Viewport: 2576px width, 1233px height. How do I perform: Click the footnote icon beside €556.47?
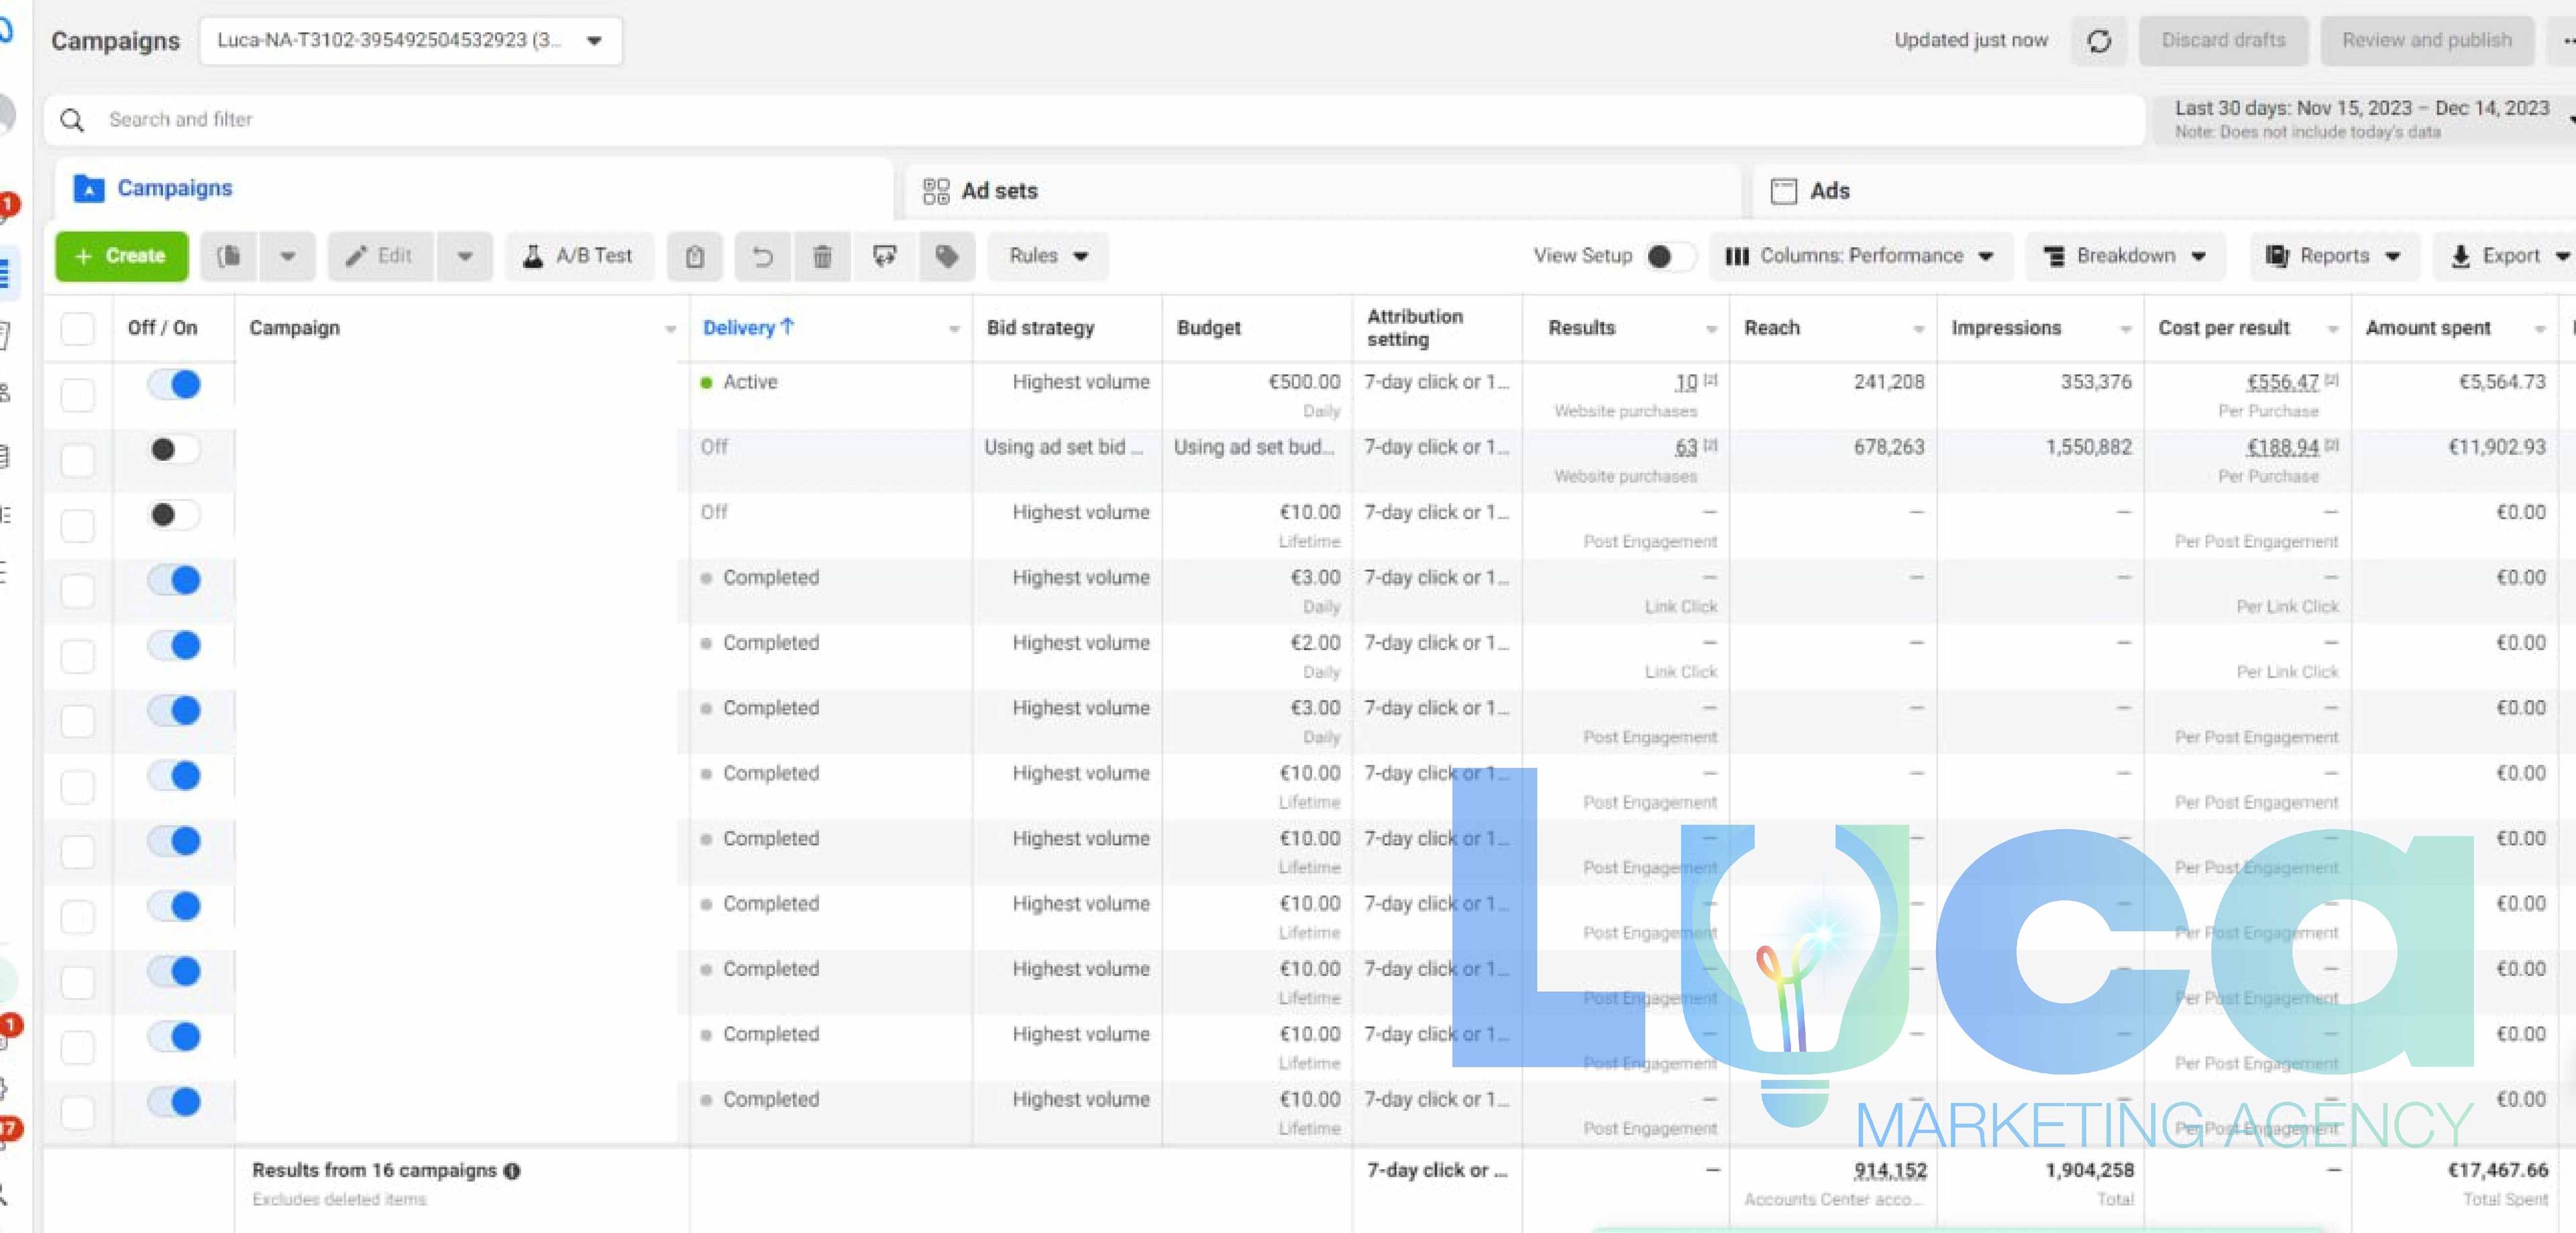2331,380
